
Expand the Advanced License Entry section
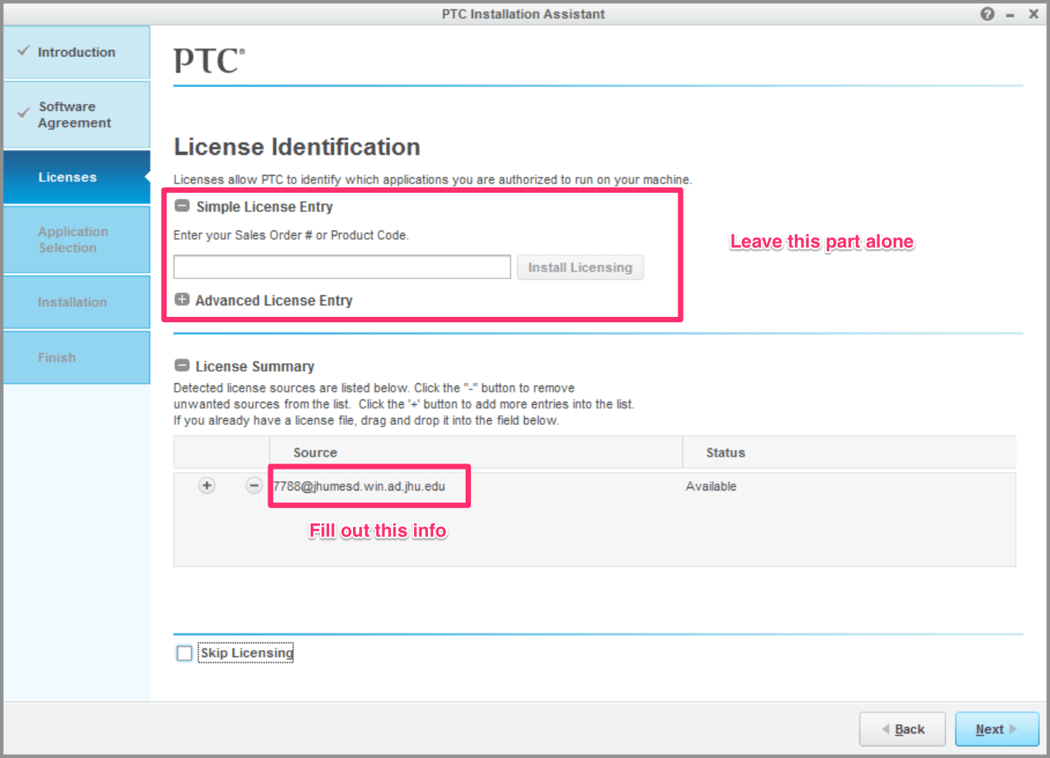point(182,299)
